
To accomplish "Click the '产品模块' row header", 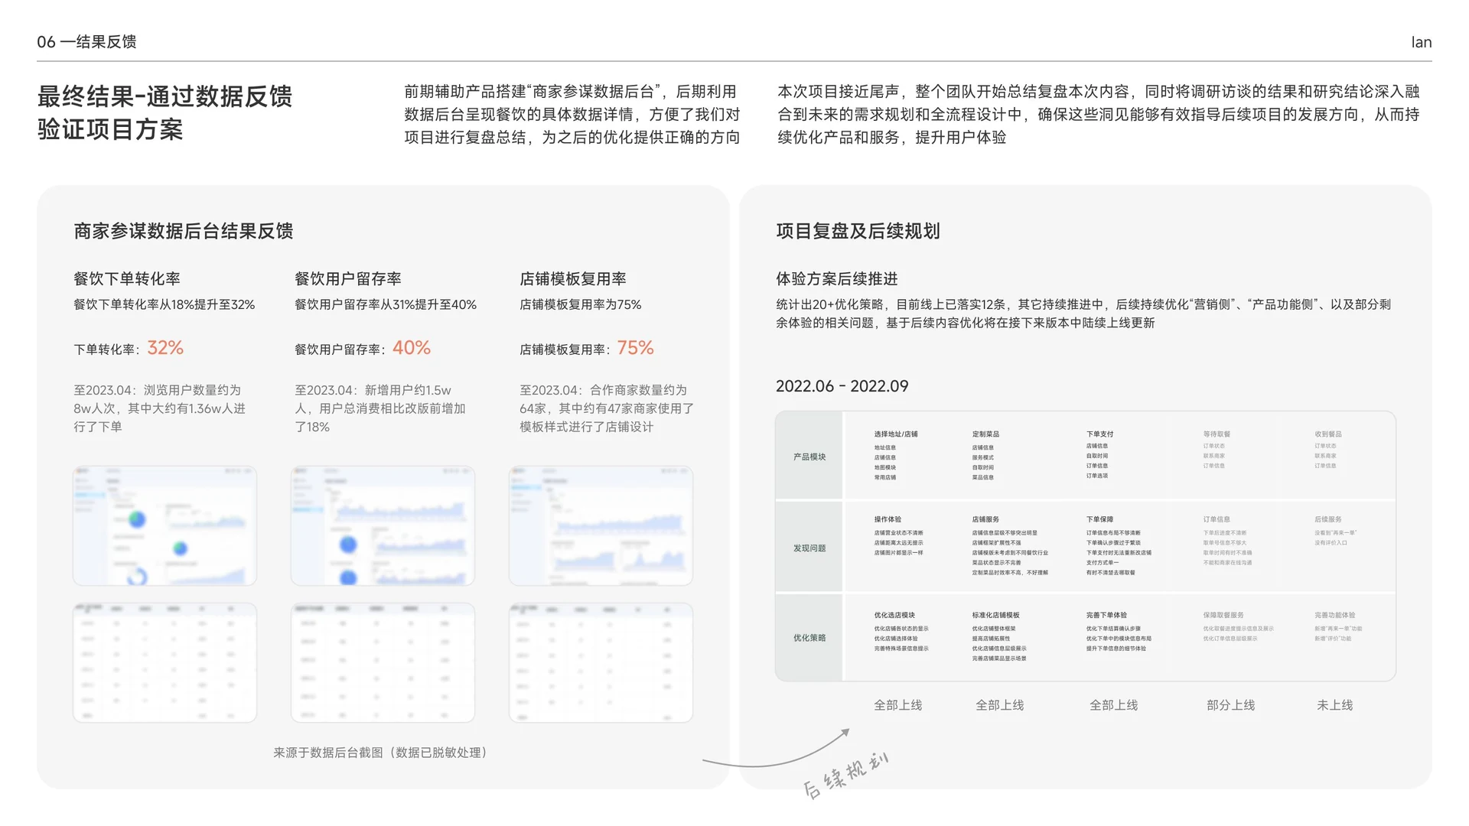I will coord(809,457).
